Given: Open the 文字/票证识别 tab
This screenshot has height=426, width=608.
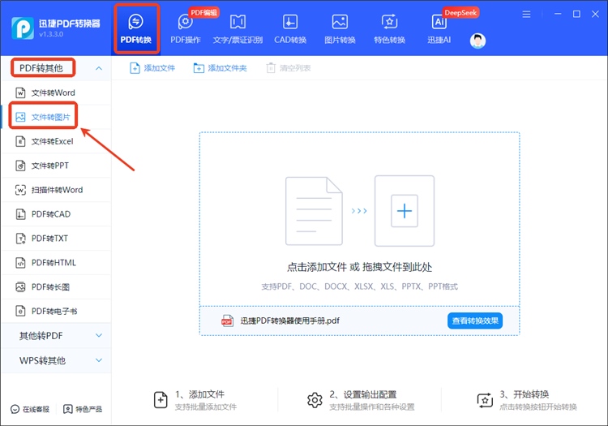Looking at the screenshot, I should pyautogui.click(x=238, y=28).
